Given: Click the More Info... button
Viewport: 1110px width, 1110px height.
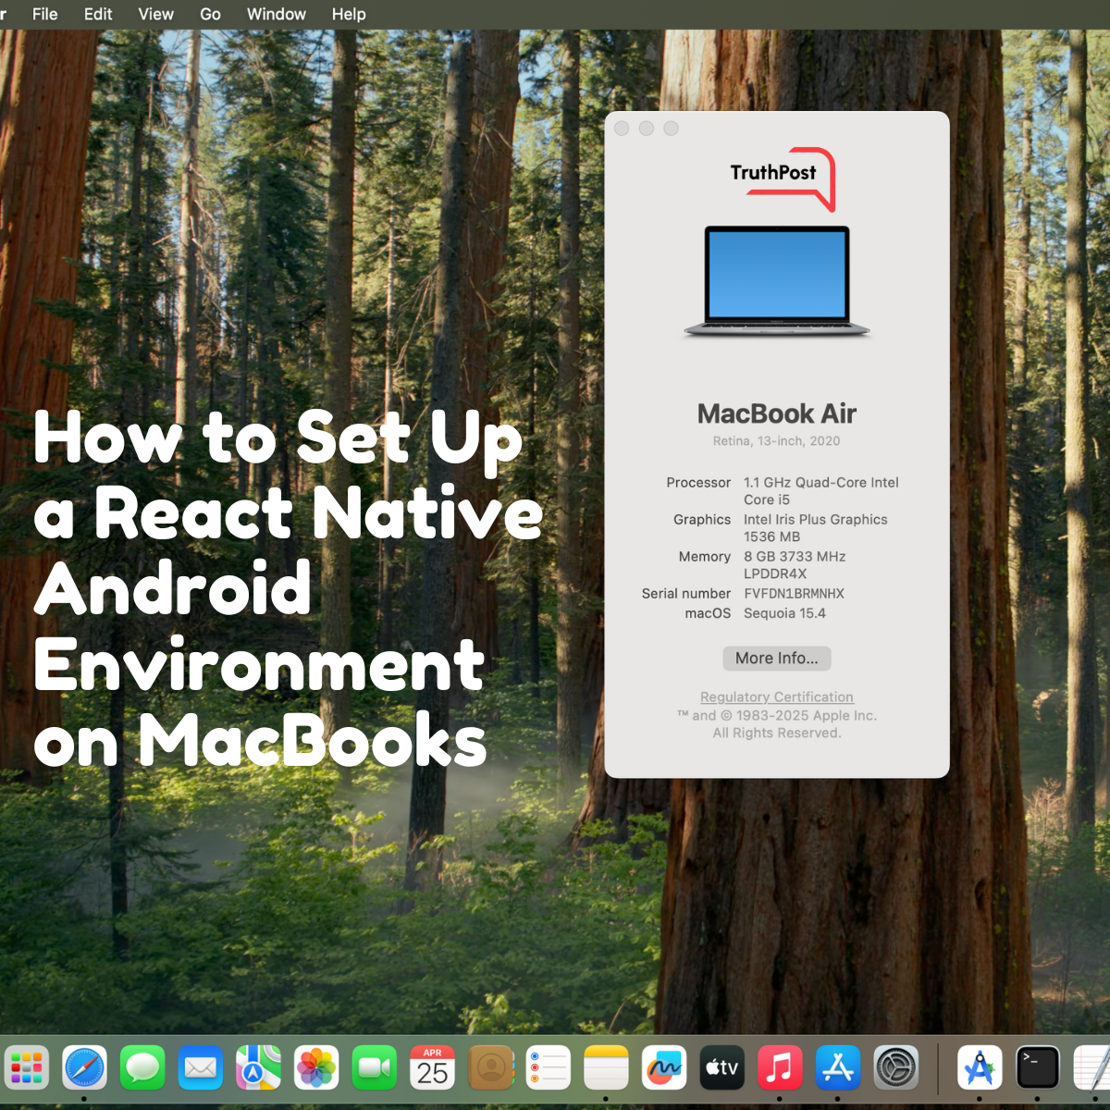Looking at the screenshot, I should pyautogui.click(x=777, y=659).
